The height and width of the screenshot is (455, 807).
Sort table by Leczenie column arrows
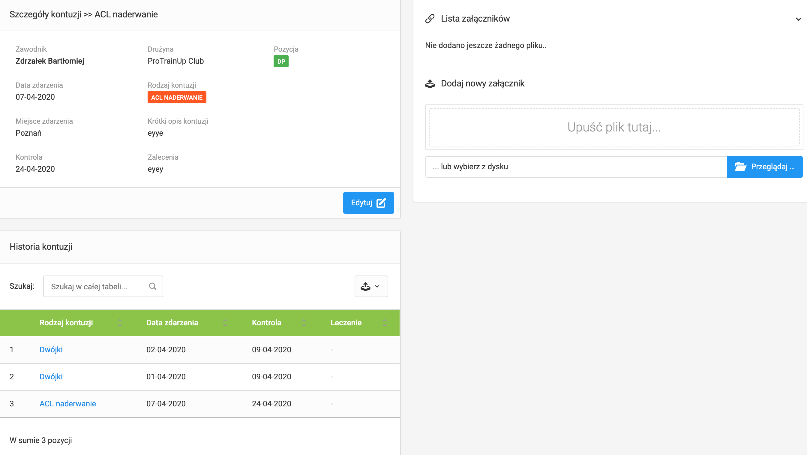385,323
